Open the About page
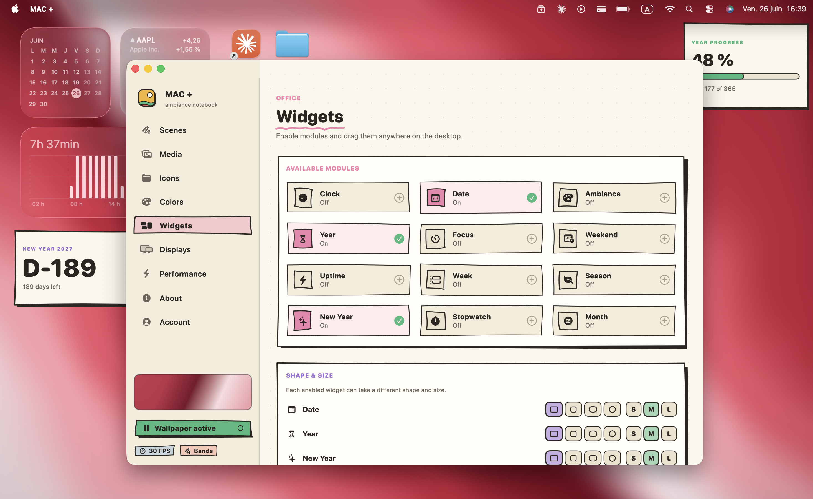Screen dimensions: 813x499 pos(193,298)
